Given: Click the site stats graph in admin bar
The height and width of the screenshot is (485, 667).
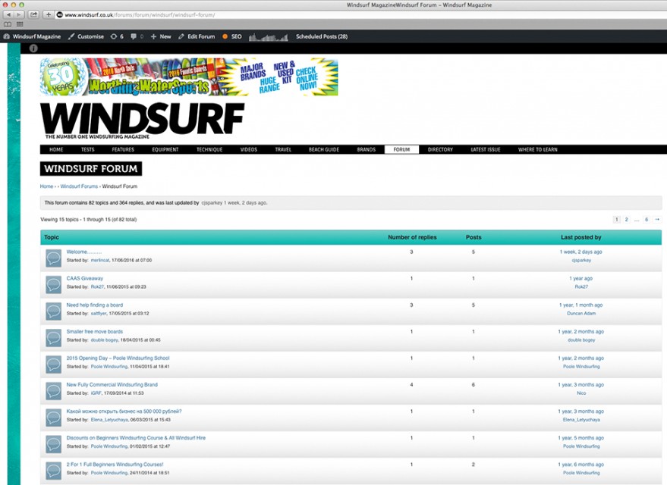Looking at the screenshot, I should [269, 36].
